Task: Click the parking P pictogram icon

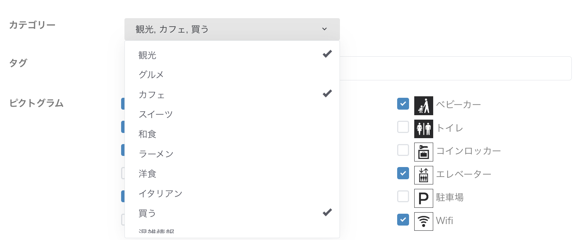Action: [x=424, y=198]
